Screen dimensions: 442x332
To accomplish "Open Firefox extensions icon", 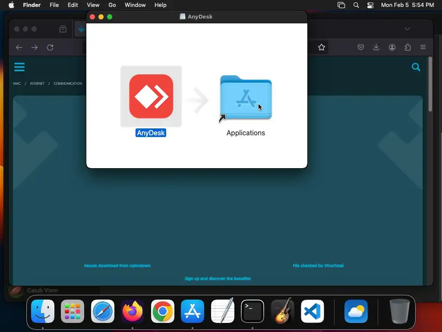I will (x=407, y=47).
